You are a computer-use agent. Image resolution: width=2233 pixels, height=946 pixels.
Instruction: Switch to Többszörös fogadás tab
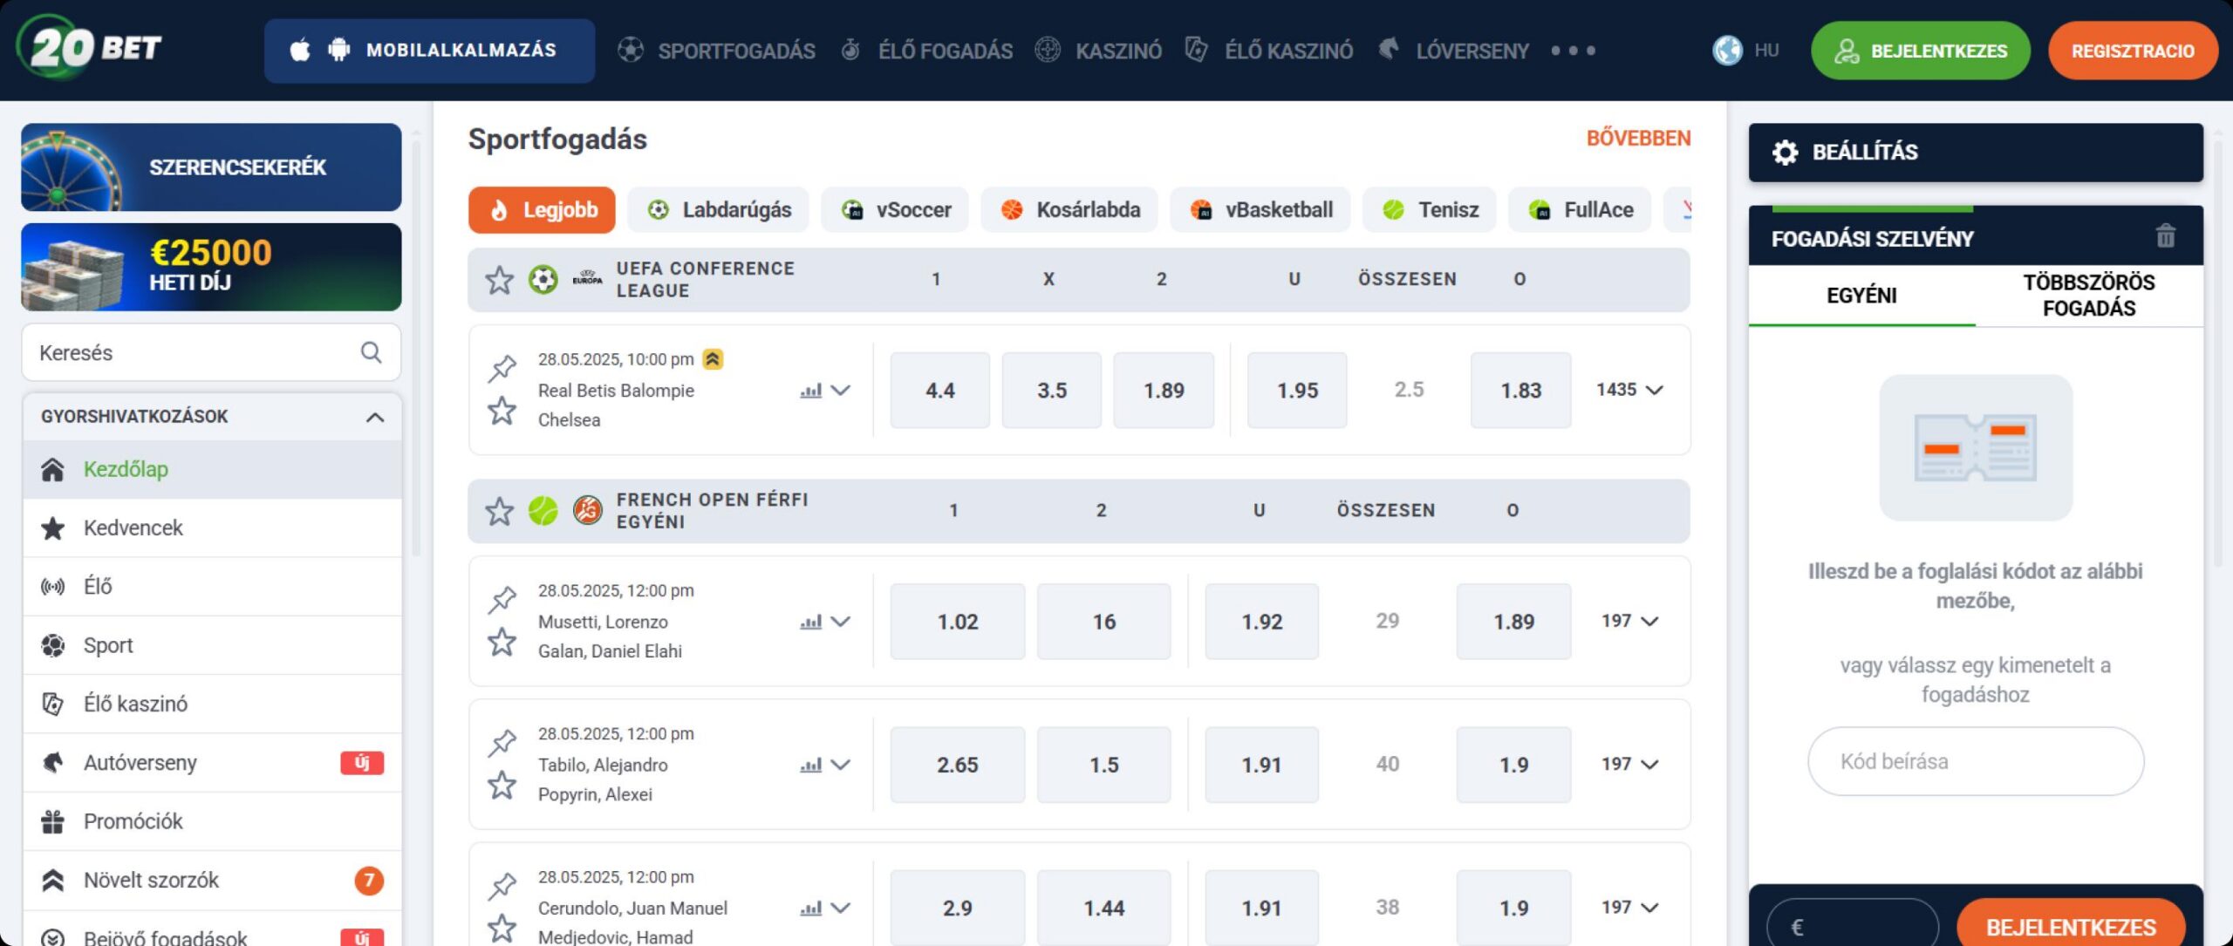[x=2086, y=295]
